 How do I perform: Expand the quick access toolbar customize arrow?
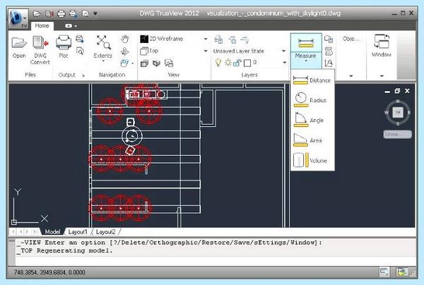pyautogui.click(x=95, y=13)
